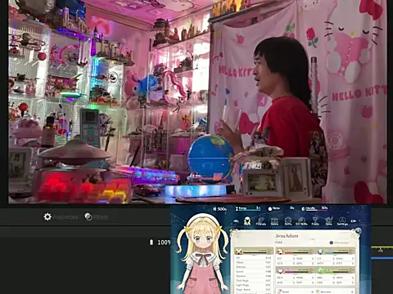Click the character name JesuAdam
Screen dimensions: 393x294
click(x=287, y=236)
